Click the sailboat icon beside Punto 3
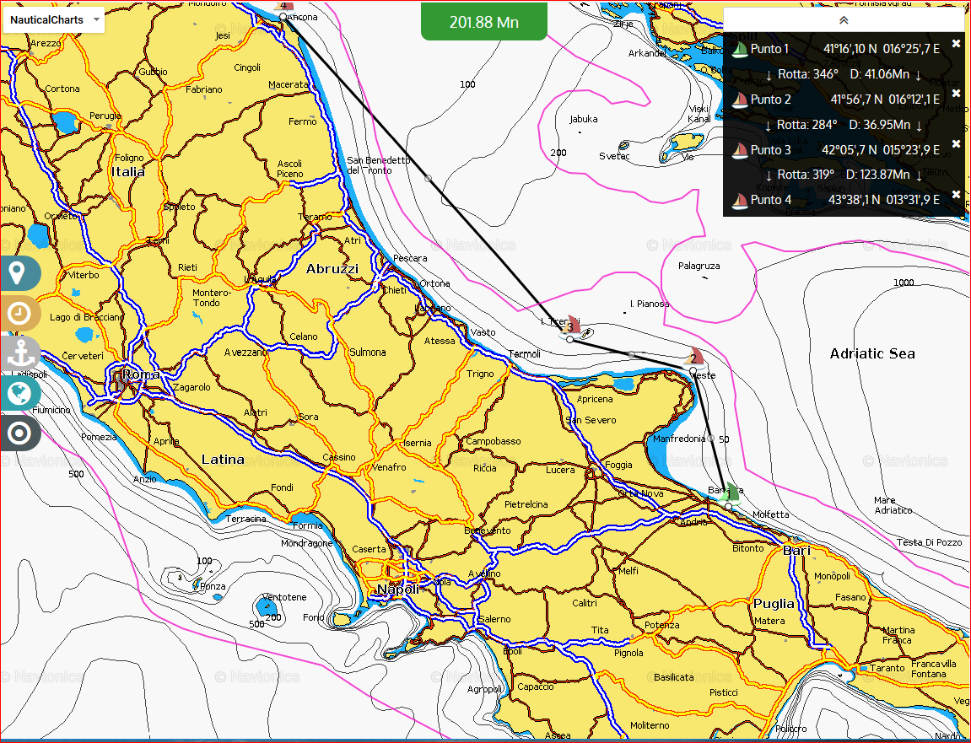The image size is (971, 743). pyautogui.click(x=739, y=150)
